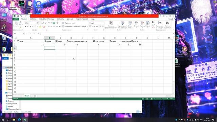Switch to the Разметка страницы tab
The width and height of the screenshot is (217, 122).
point(47,19)
